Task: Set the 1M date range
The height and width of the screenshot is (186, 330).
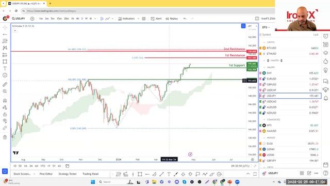Action: tap(25, 166)
